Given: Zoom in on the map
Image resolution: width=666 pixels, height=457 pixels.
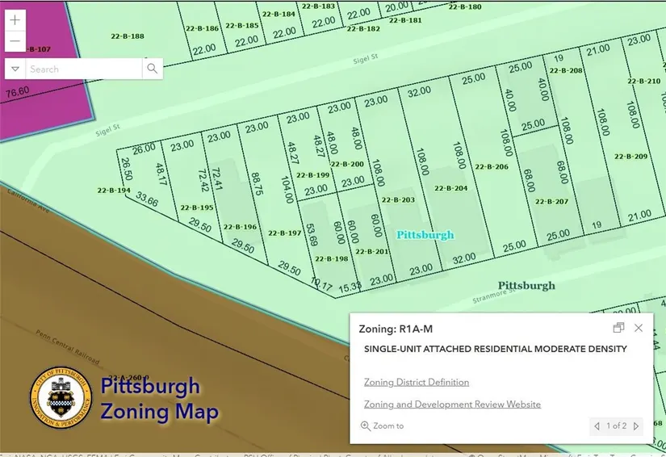Looking at the screenshot, I should [x=15, y=21].
